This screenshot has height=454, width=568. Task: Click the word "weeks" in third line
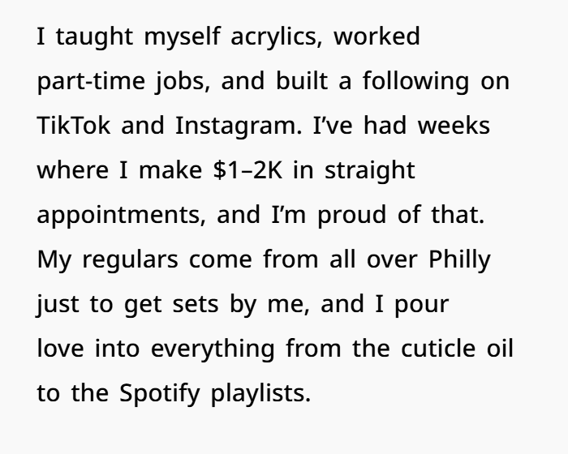click(454, 126)
